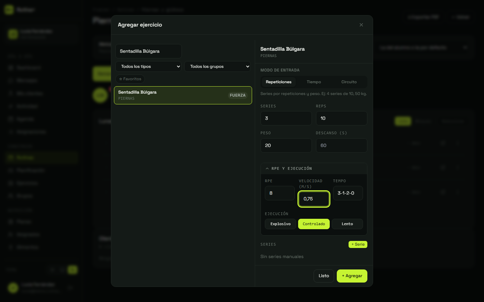Image resolution: width=484 pixels, height=302 pixels.
Task: Choose Explosivo execution style
Action: click(280, 224)
